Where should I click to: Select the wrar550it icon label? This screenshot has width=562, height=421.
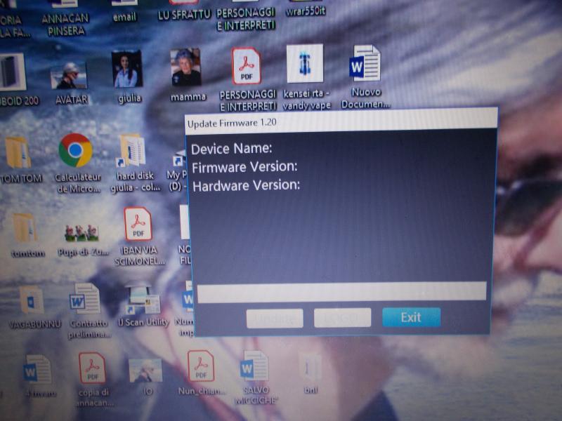pyautogui.click(x=306, y=11)
